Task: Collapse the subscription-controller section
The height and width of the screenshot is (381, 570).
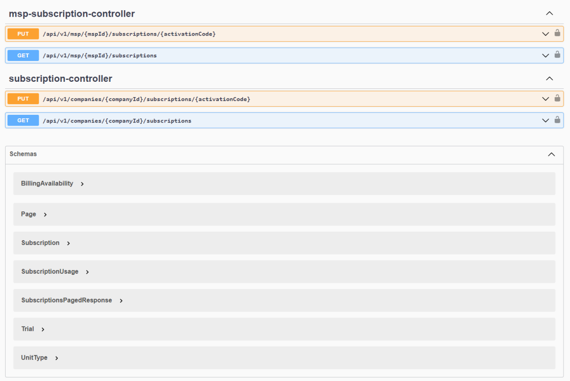Action: pos(549,78)
